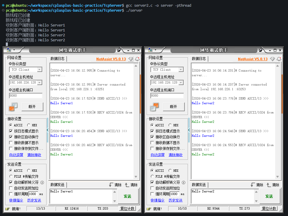Toggle 按日志模式显示 in left window
Viewport: 288px width, 216px height.
(24, 131)
